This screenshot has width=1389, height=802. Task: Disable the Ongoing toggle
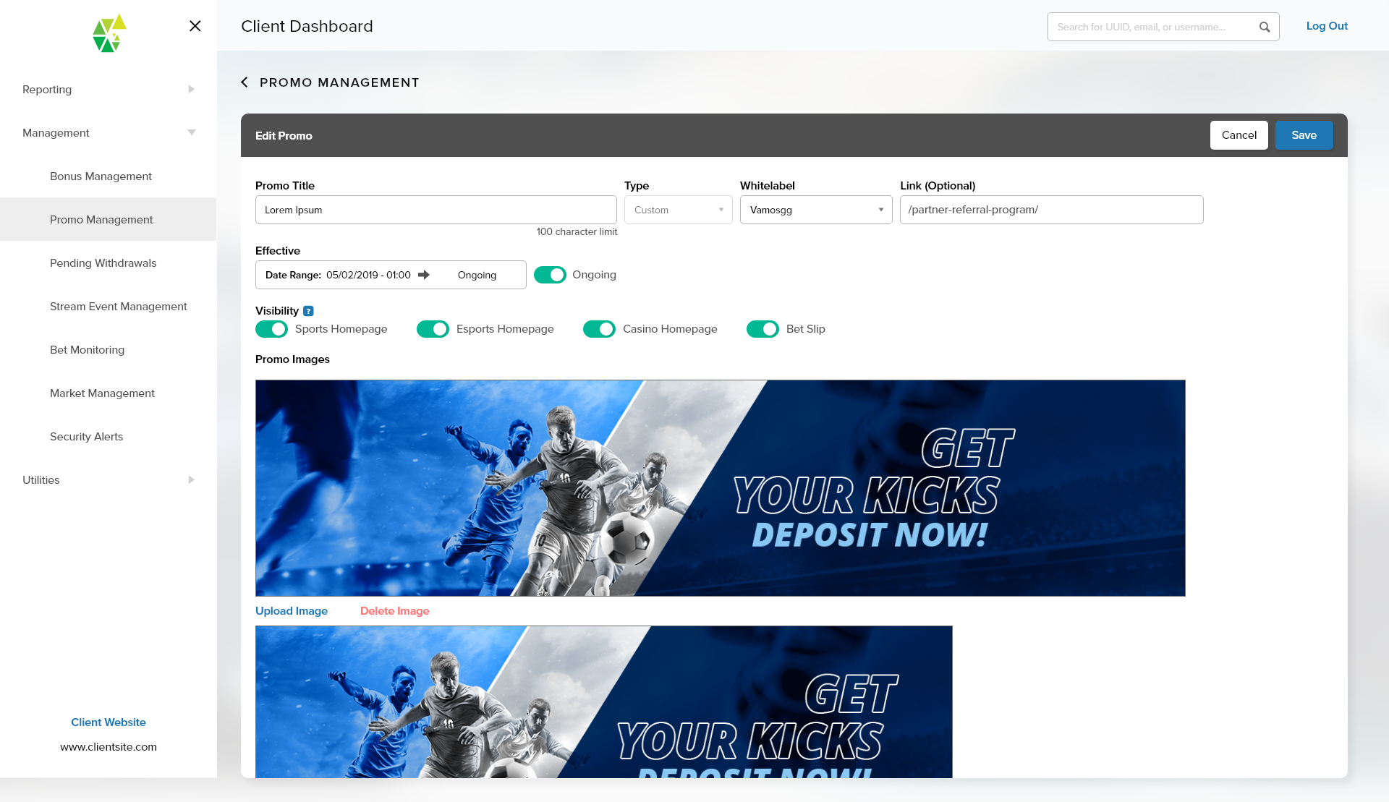tap(550, 275)
